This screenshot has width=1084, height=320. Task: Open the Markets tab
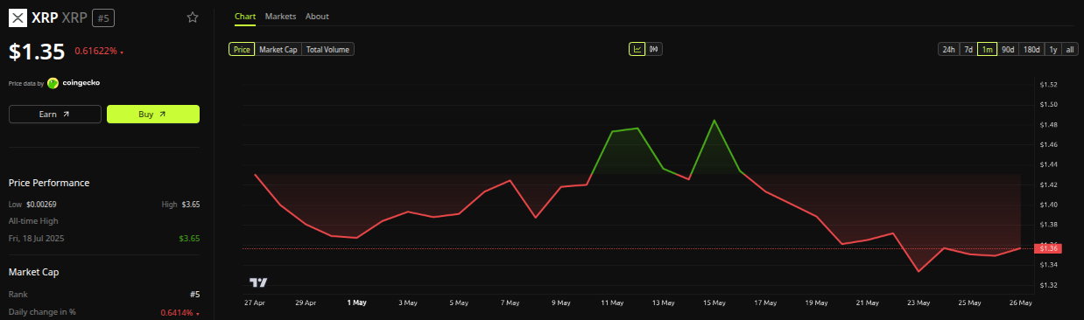point(280,17)
